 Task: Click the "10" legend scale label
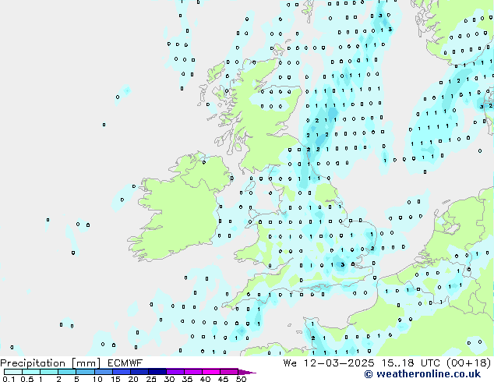(x=97, y=379)
